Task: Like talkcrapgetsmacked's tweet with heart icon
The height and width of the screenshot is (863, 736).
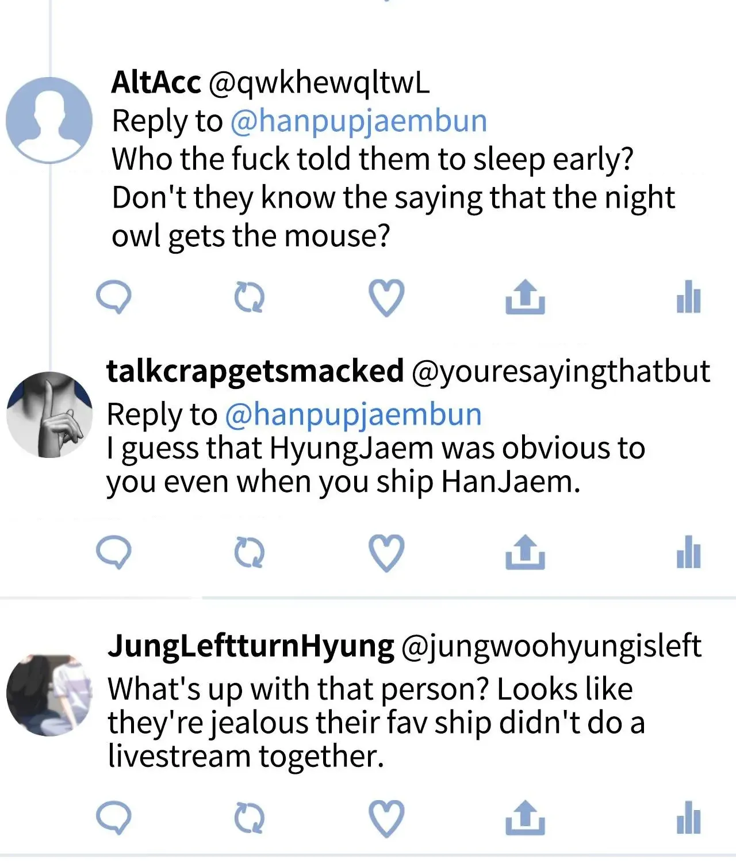Action: point(386,553)
